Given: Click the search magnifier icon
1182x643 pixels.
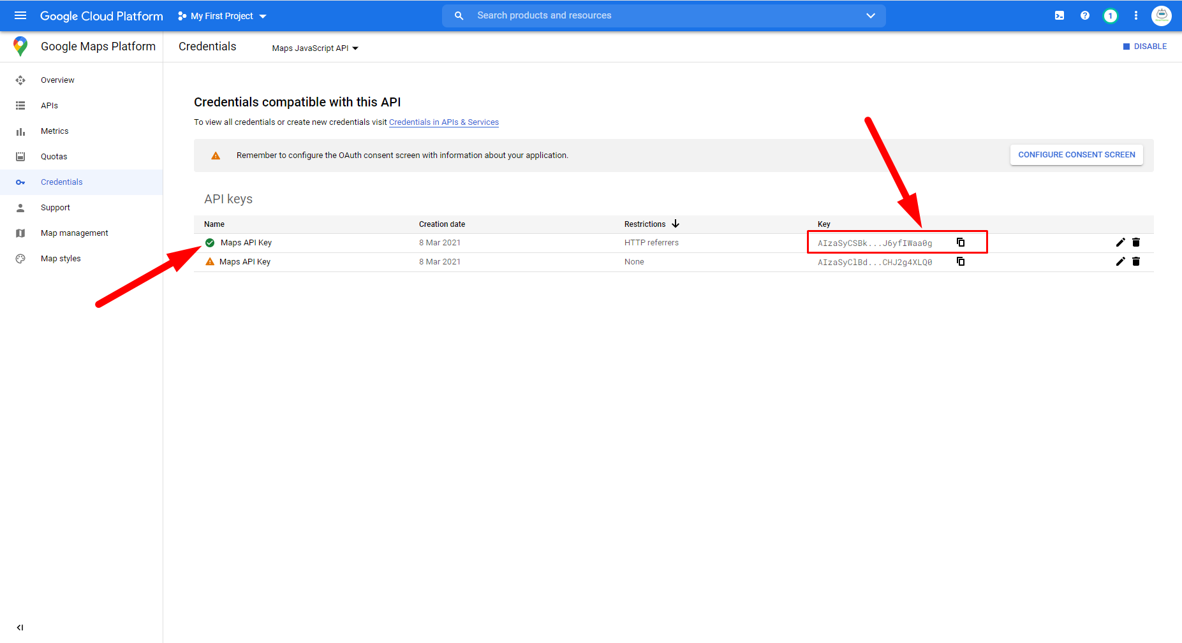Looking at the screenshot, I should (x=459, y=16).
